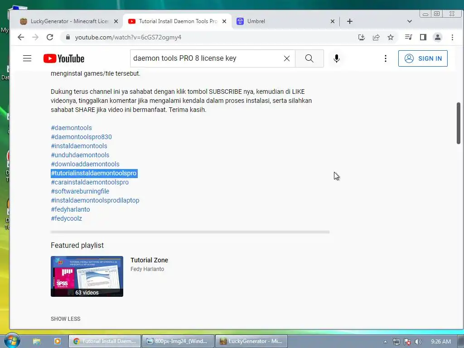Collapse description with SHOW LESS
464x348 pixels.
point(65,319)
